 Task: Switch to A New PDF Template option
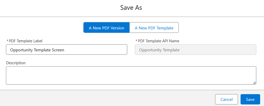coord(154,28)
